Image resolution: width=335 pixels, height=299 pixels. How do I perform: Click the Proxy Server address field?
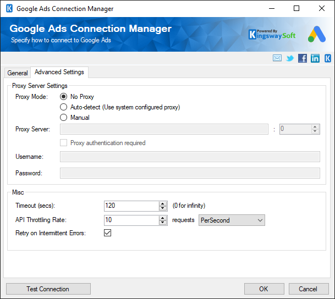click(x=164, y=129)
